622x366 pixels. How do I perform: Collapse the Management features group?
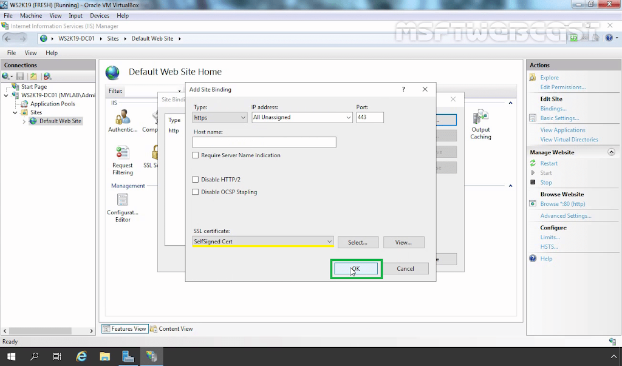click(x=510, y=186)
